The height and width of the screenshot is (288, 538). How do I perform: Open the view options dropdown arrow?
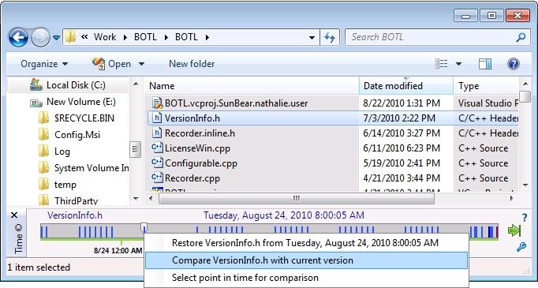point(458,64)
